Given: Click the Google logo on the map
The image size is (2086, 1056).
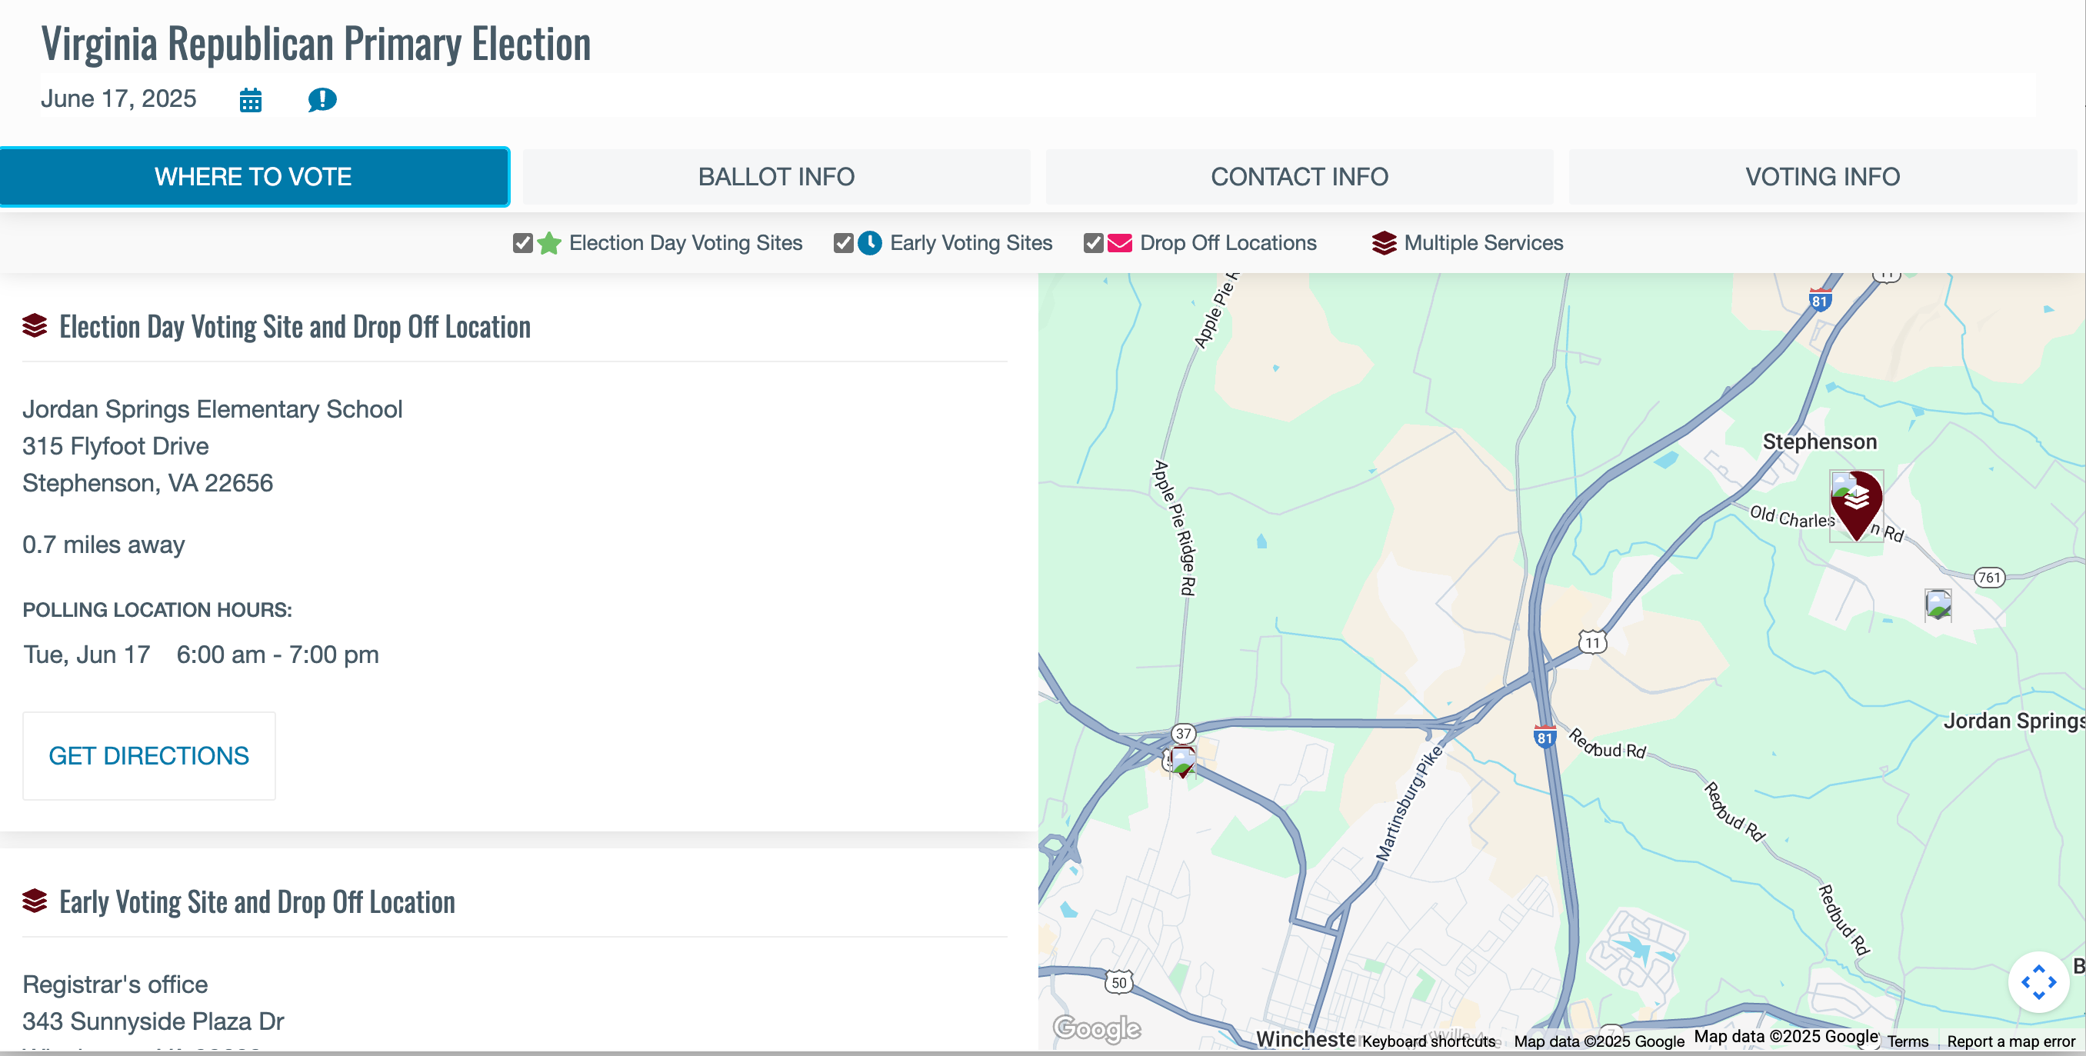Looking at the screenshot, I should click(x=1096, y=1028).
